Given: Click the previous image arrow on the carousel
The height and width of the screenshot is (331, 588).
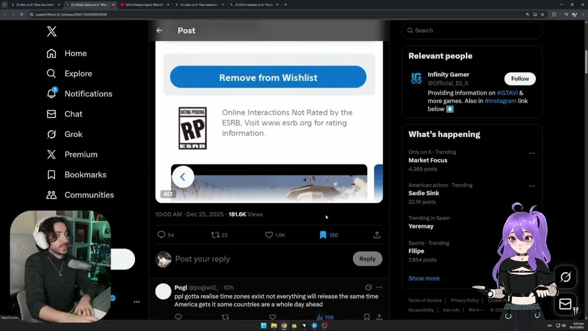Looking at the screenshot, I should point(182,177).
